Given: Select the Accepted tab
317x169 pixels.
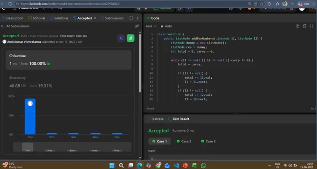Looking at the screenshot, I should [x=82, y=18].
